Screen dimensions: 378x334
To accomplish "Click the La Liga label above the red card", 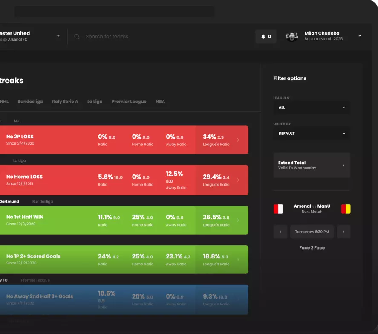I will click(x=19, y=160).
